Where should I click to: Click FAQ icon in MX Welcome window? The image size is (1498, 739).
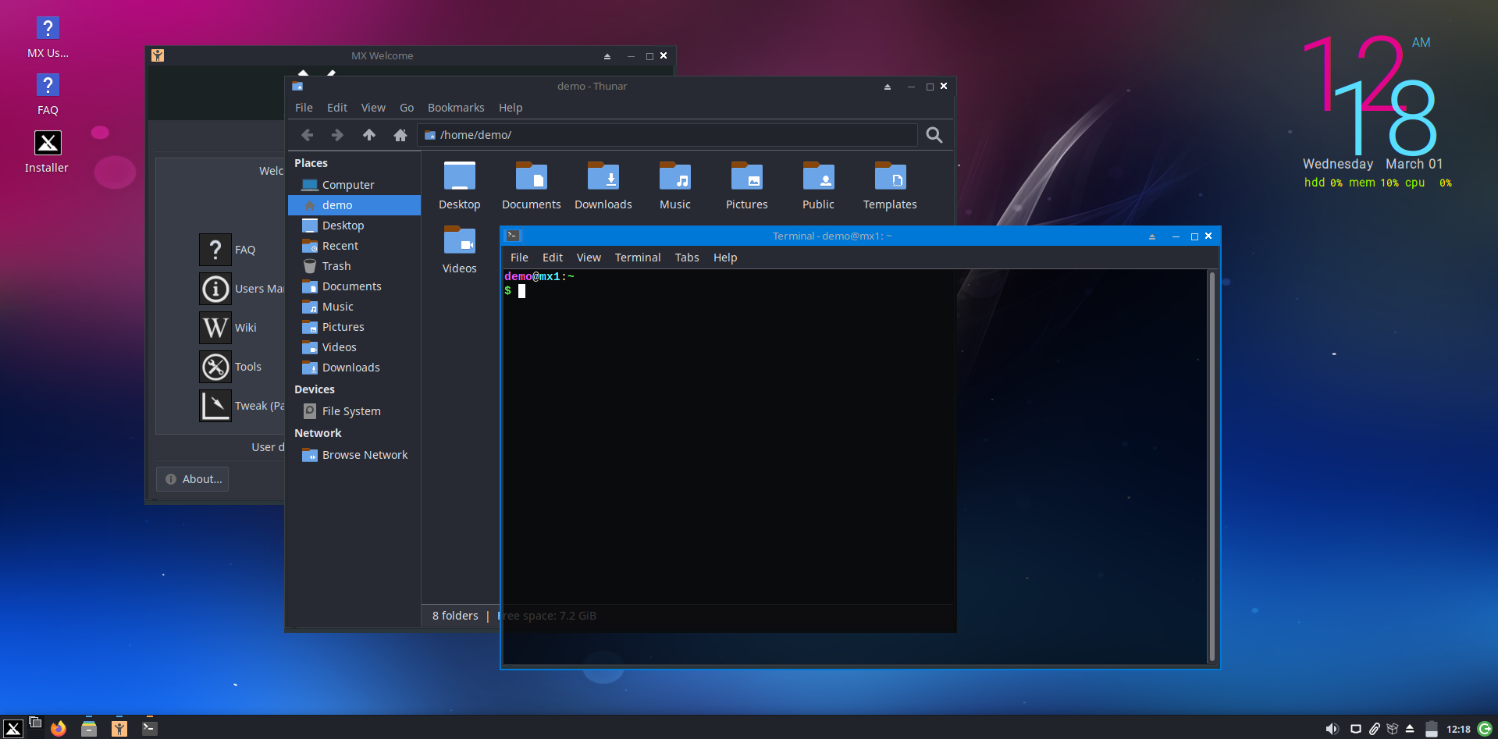click(x=215, y=250)
